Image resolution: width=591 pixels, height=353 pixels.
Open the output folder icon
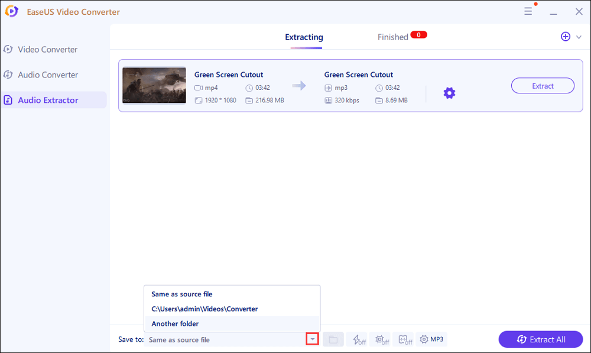pyautogui.click(x=333, y=339)
